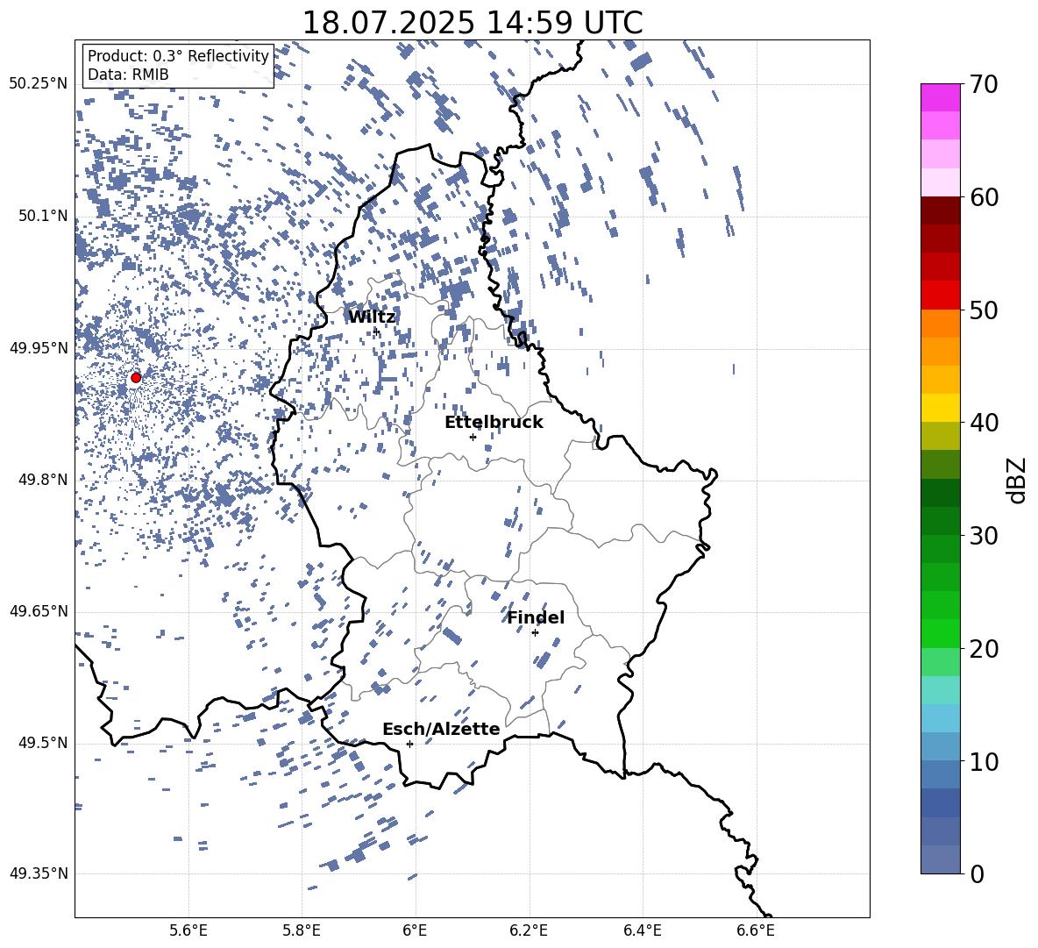Image resolution: width=1038 pixels, height=948 pixels.
Task: Click the 60 value on colorbar
Action: pyautogui.click(x=984, y=197)
